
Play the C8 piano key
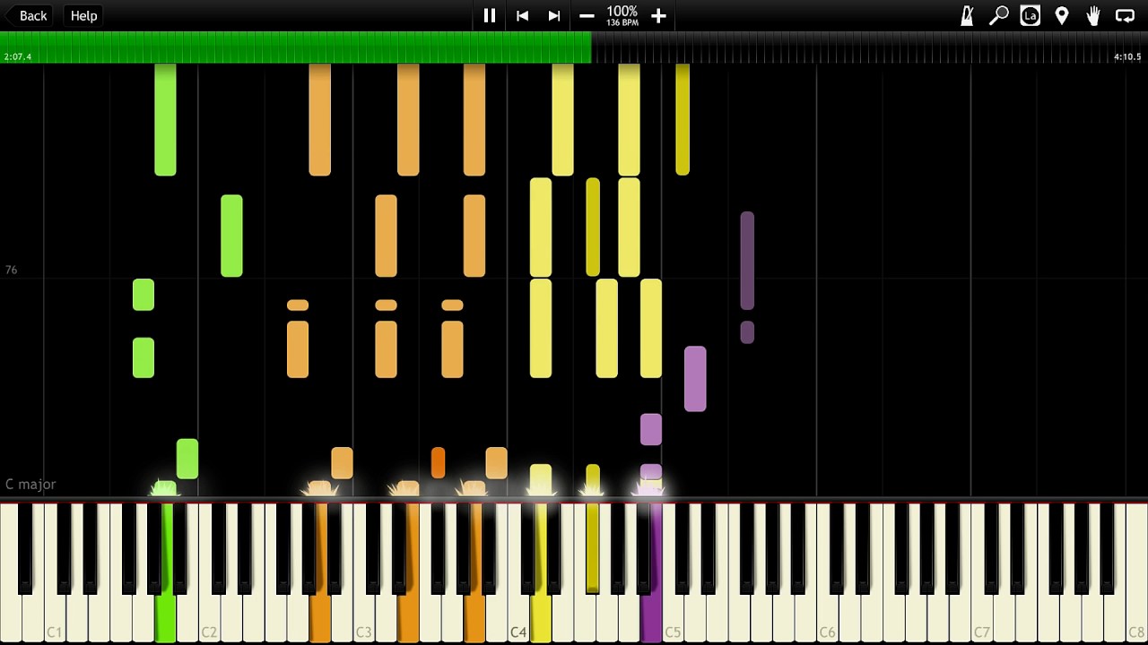[1136, 620]
